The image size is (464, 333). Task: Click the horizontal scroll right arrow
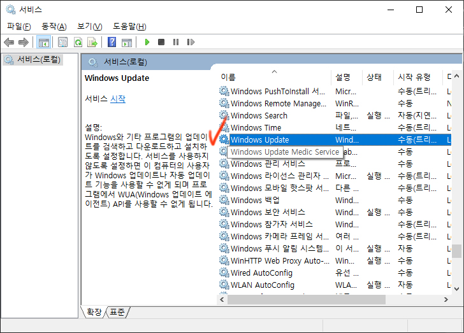pyautogui.click(x=446, y=300)
